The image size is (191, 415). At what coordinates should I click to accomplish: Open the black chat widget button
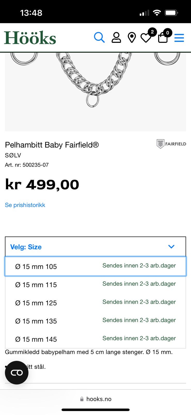(17, 373)
